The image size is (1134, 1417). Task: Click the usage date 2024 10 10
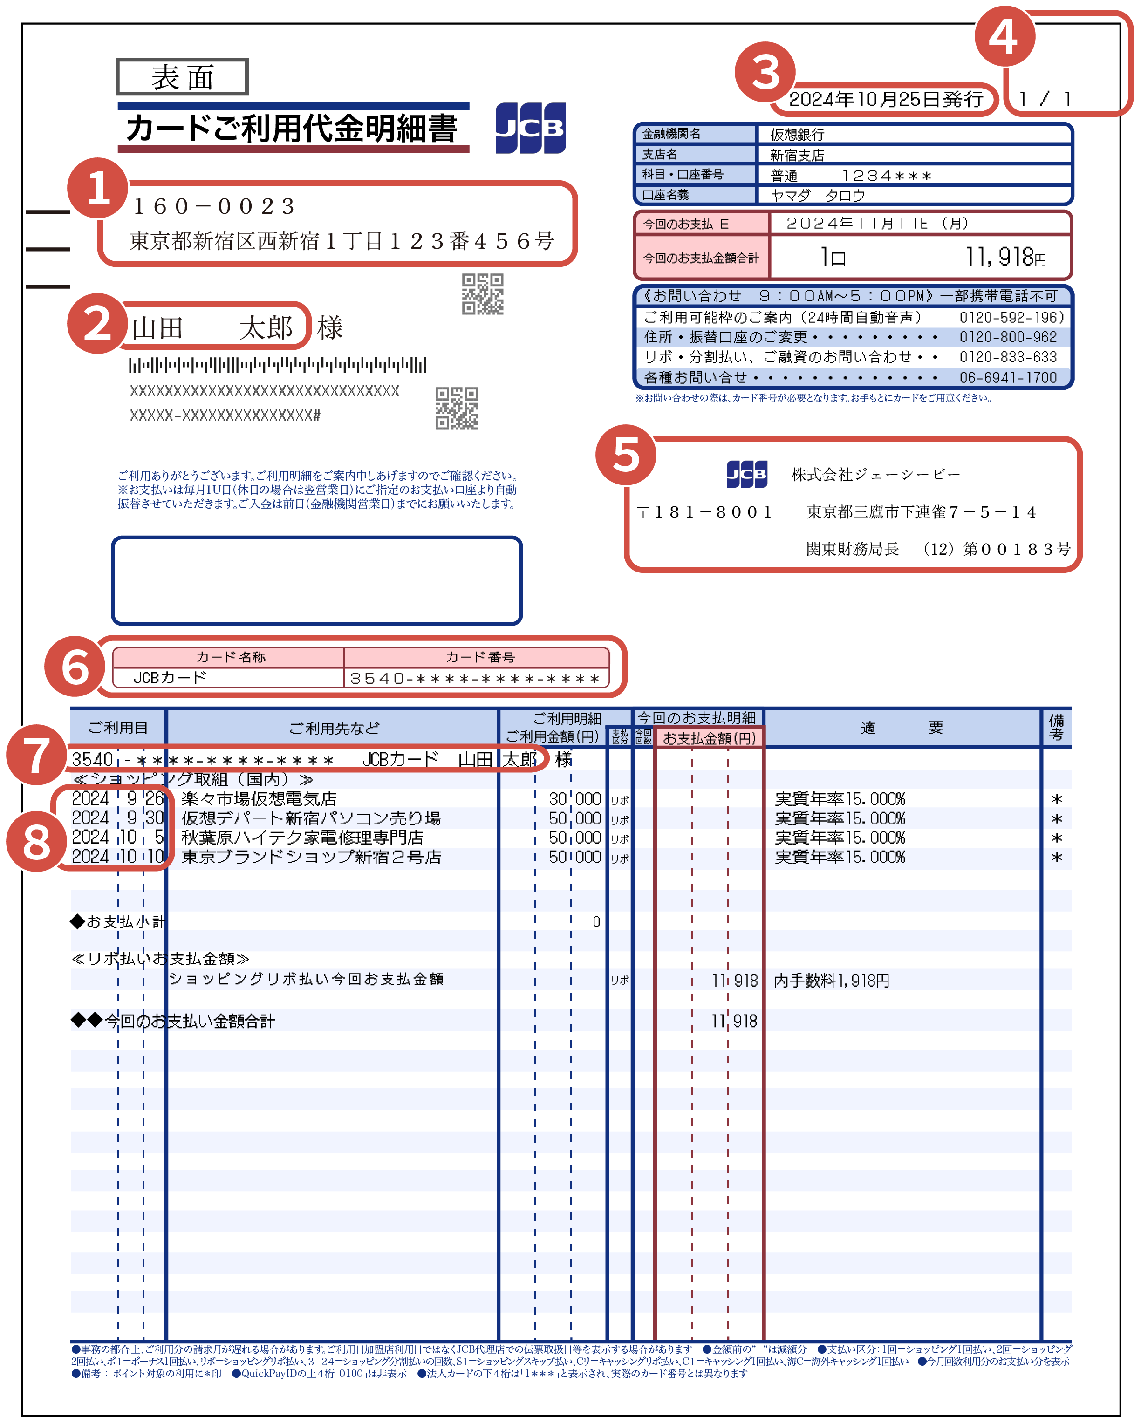118,857
